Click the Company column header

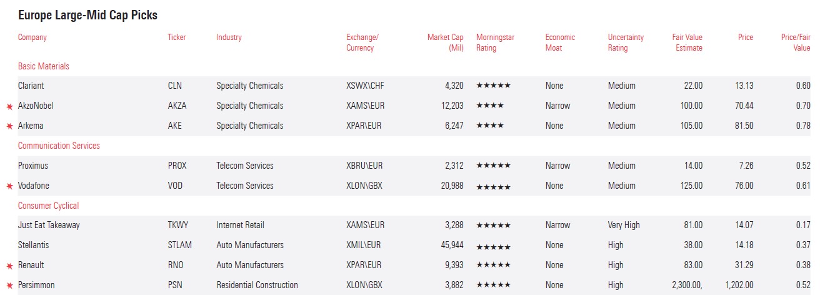pyautogui.click(x=32, y=37)
